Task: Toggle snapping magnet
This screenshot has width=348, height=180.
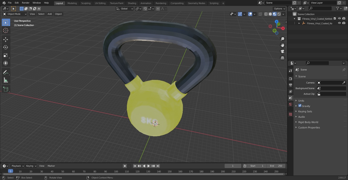Action: click(x=145, y=9)
